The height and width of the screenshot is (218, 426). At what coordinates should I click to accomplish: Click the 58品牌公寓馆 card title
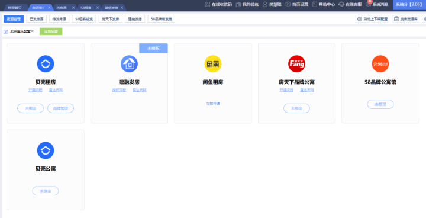pos(380,82)
